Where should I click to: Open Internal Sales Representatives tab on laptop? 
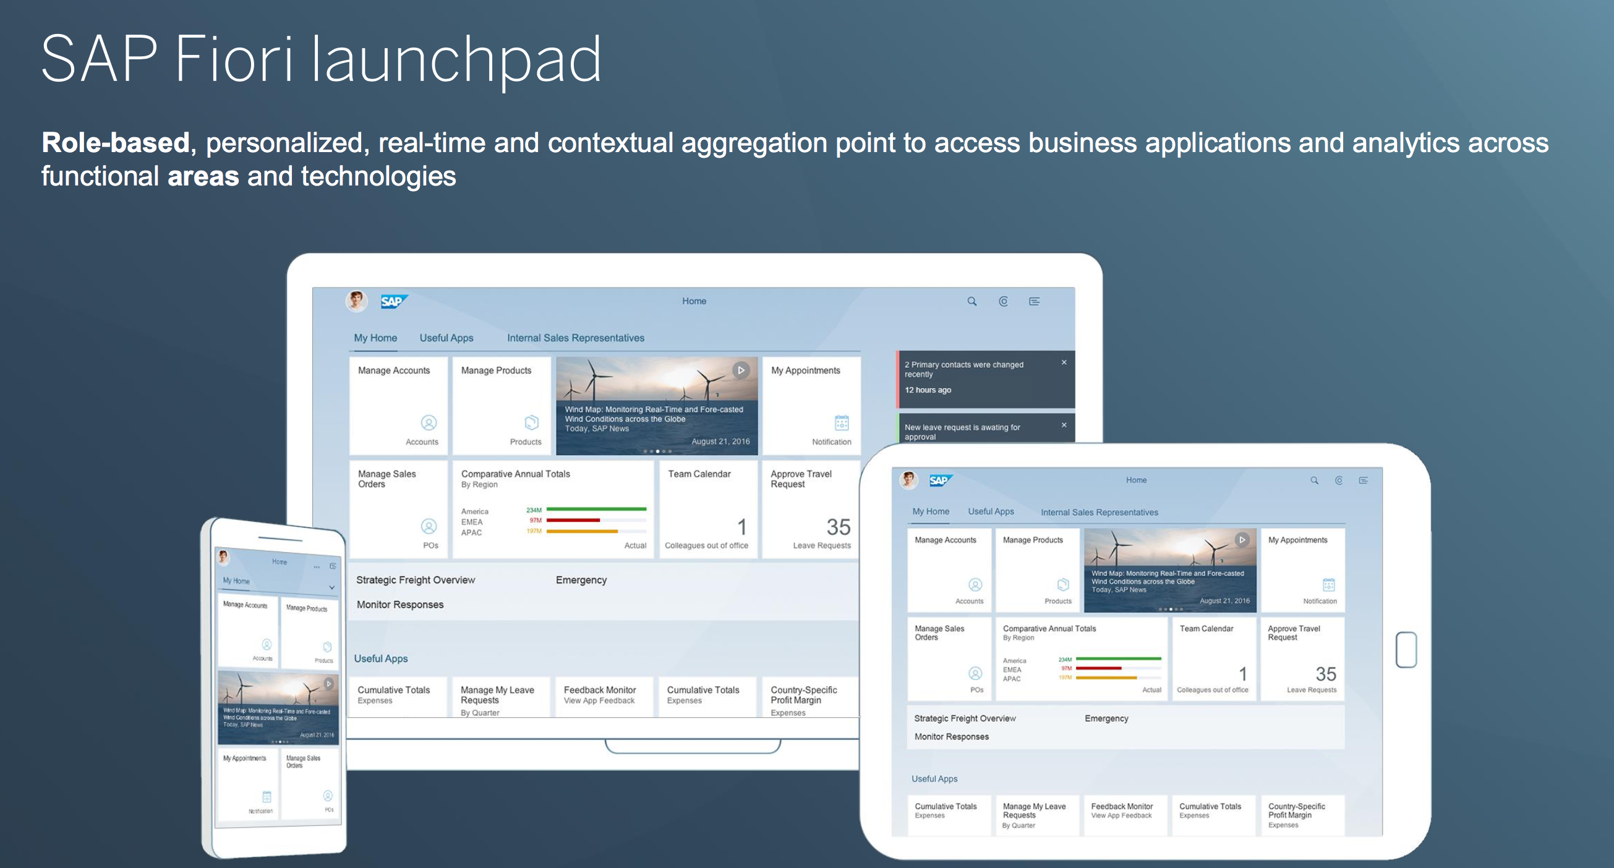pos(576,338)
